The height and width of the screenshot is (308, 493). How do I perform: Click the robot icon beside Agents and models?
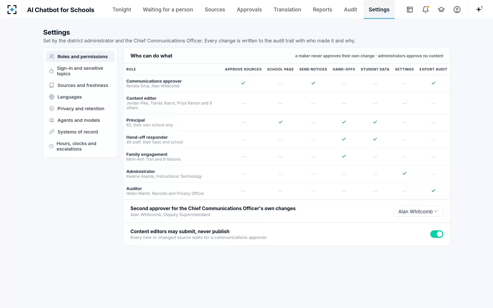(52, 120)
